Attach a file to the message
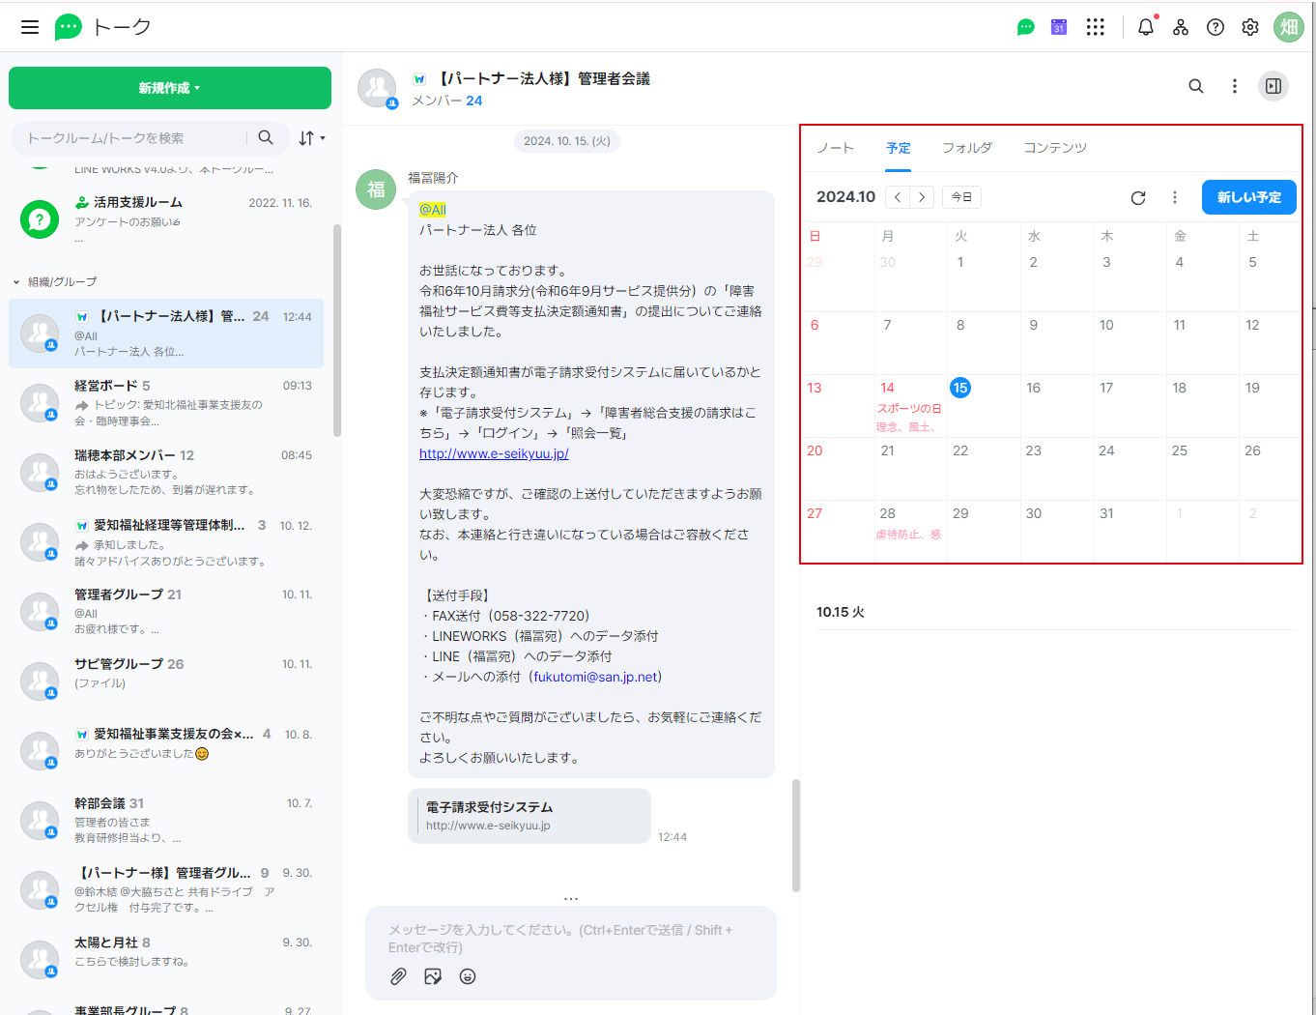The image size is (1316, 1015). coord(398,976)
